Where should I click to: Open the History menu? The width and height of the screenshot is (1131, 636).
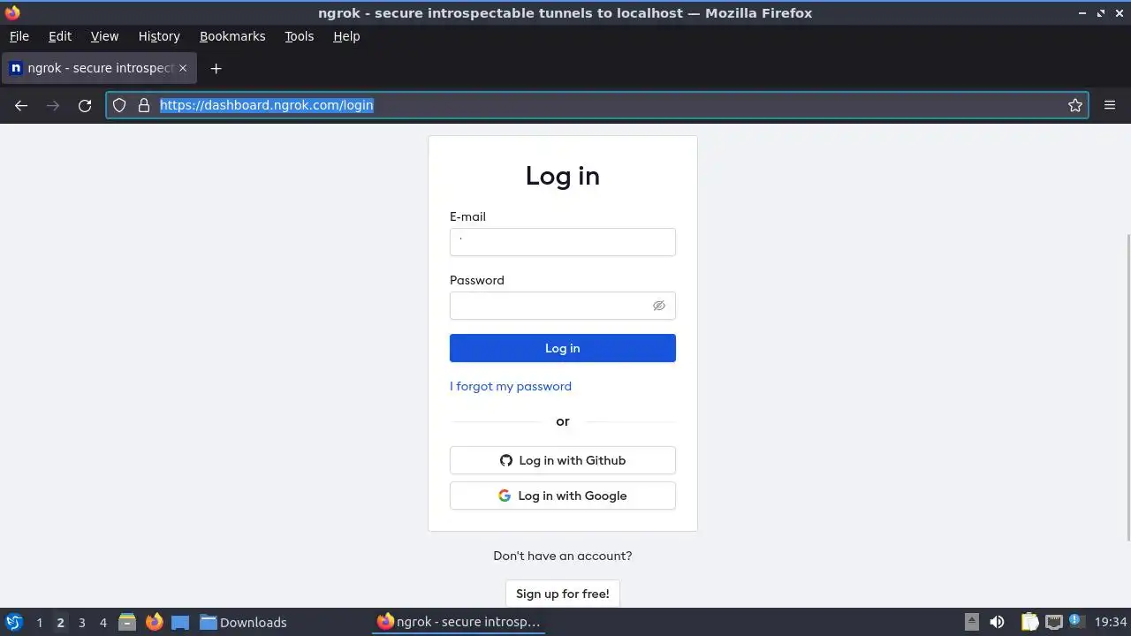pyautogui.click(x=159, y=36)
